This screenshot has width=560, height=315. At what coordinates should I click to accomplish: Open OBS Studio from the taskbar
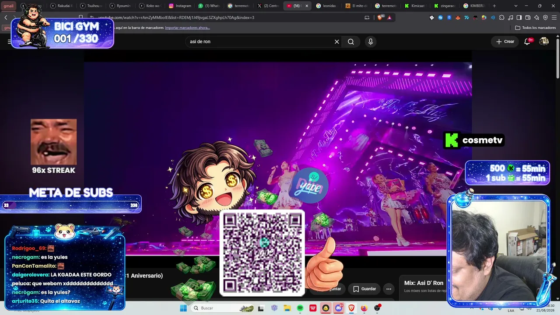tap(377, 308)
